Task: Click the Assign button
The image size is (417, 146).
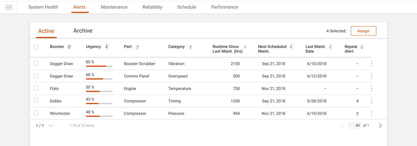Action: [363, 31]
